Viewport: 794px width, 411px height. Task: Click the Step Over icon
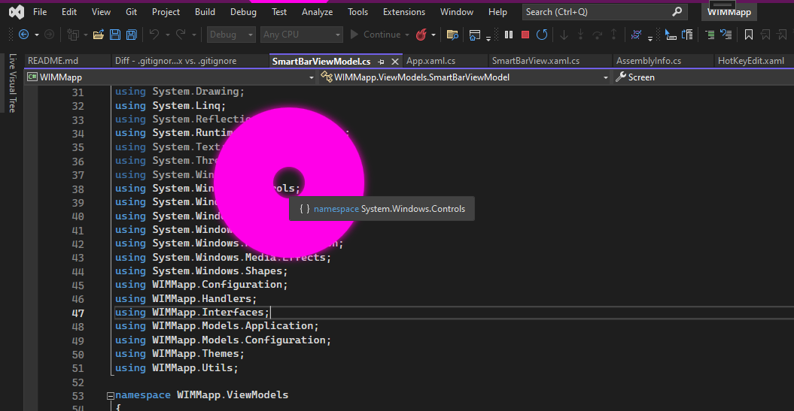(597, 35)
